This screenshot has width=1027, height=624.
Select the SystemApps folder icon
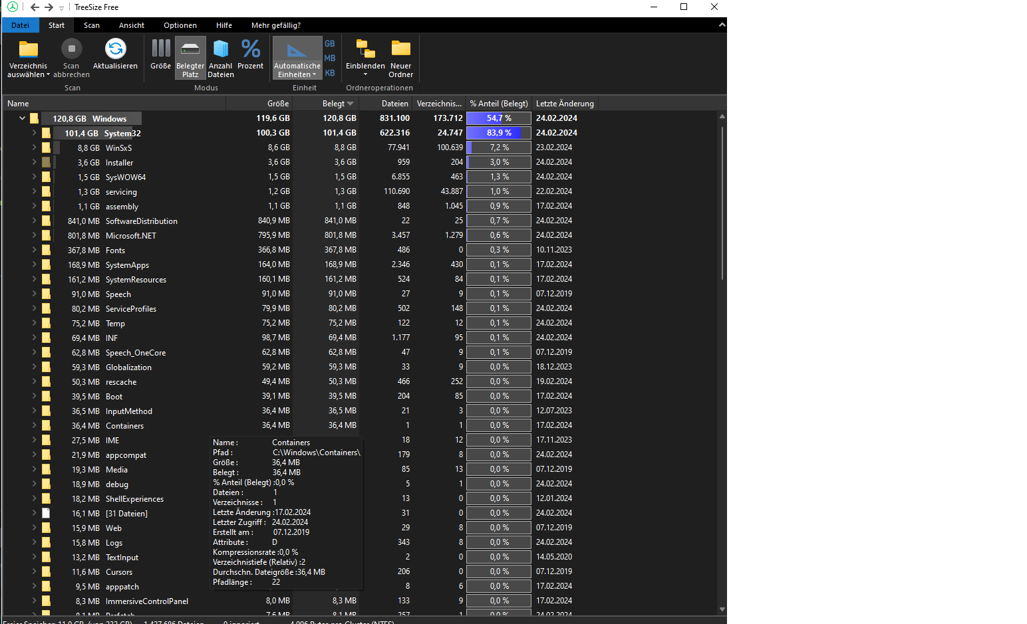[46, 264]
